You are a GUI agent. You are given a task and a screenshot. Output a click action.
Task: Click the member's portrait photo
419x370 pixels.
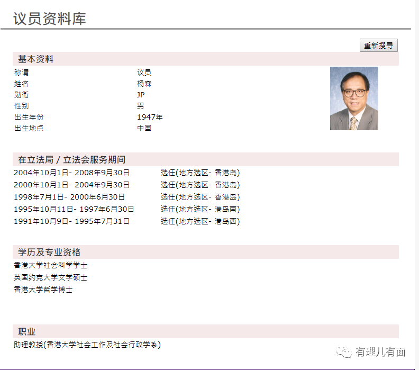tap(354, 98)
